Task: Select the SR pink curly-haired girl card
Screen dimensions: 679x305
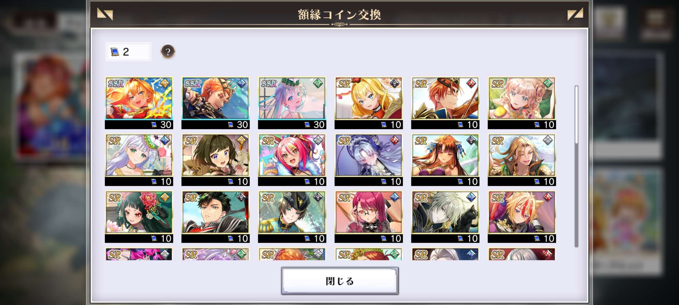Action: pos(522,103)
